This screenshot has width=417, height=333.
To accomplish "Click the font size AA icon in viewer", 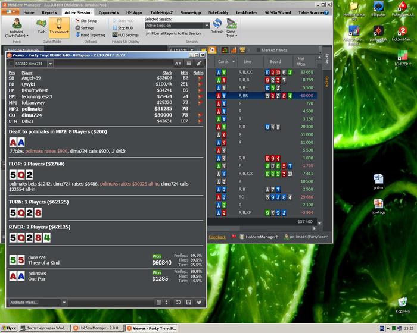I will 178,63.
